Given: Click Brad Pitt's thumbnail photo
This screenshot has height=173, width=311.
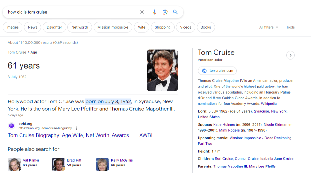Looking at the screenshot, I should click(58, 164).
